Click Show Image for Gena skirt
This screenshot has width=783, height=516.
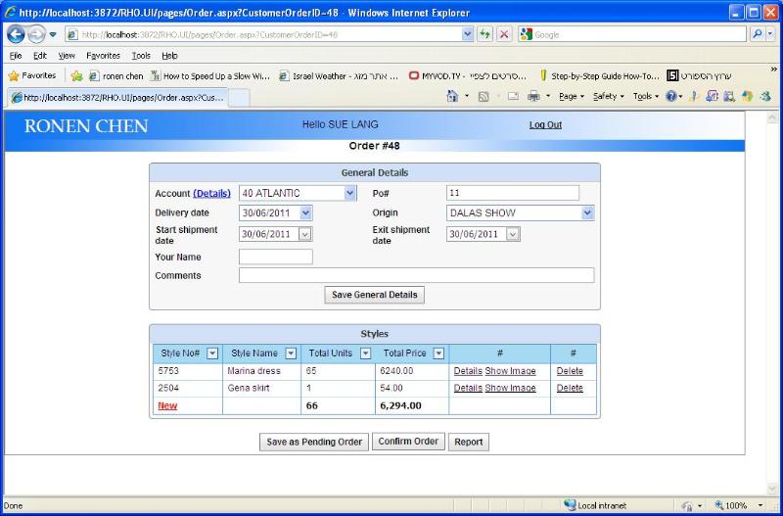510,388
